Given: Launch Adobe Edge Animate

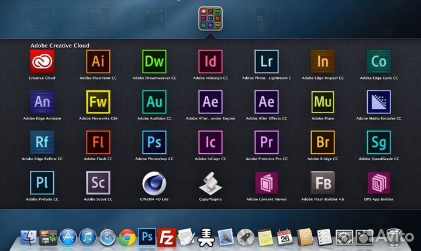Looking at the screenshot, I should click(x=42, y=102).
